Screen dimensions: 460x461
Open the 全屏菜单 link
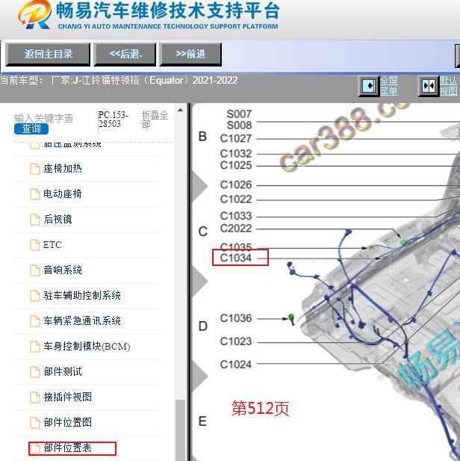pyautogui.click(x=389, y=86)
